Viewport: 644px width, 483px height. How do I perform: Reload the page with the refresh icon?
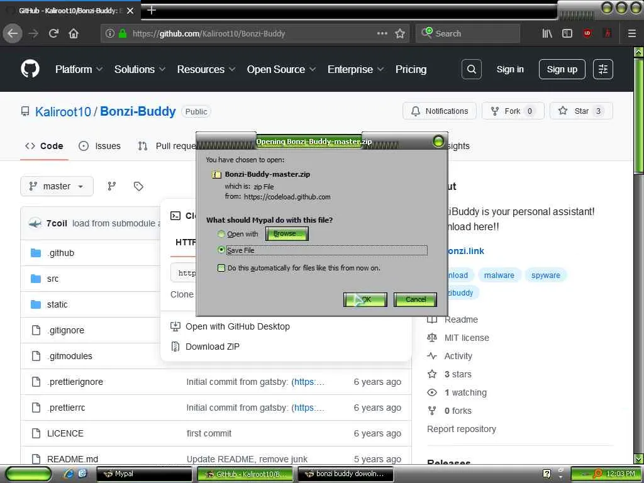pos(54,33)
